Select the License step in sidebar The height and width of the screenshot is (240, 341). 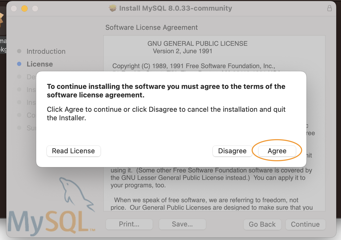click(40, 64)
